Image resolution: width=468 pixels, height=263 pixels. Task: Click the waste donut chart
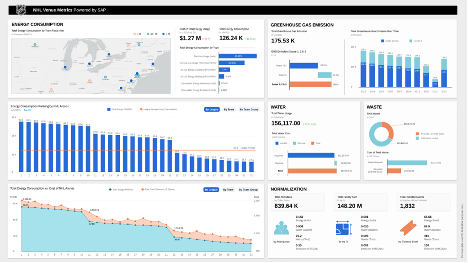coord(381,134)
